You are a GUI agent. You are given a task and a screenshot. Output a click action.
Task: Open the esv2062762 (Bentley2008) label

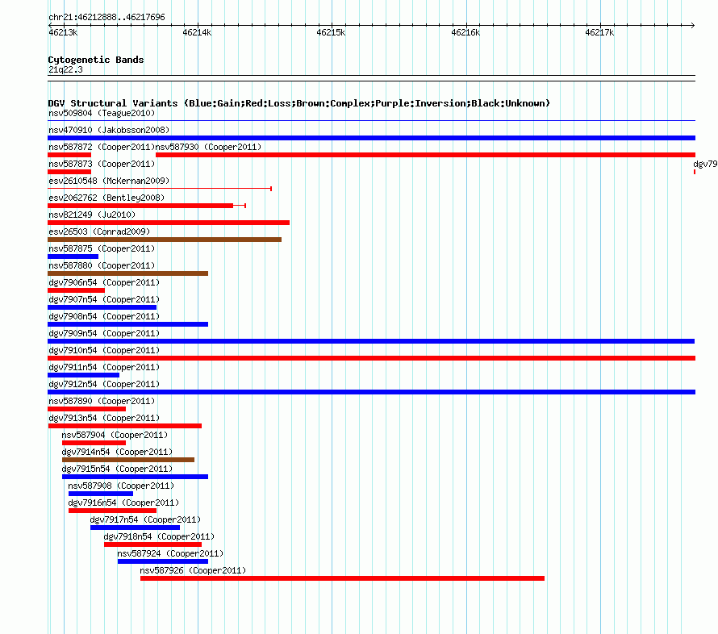tap(106, 198)
